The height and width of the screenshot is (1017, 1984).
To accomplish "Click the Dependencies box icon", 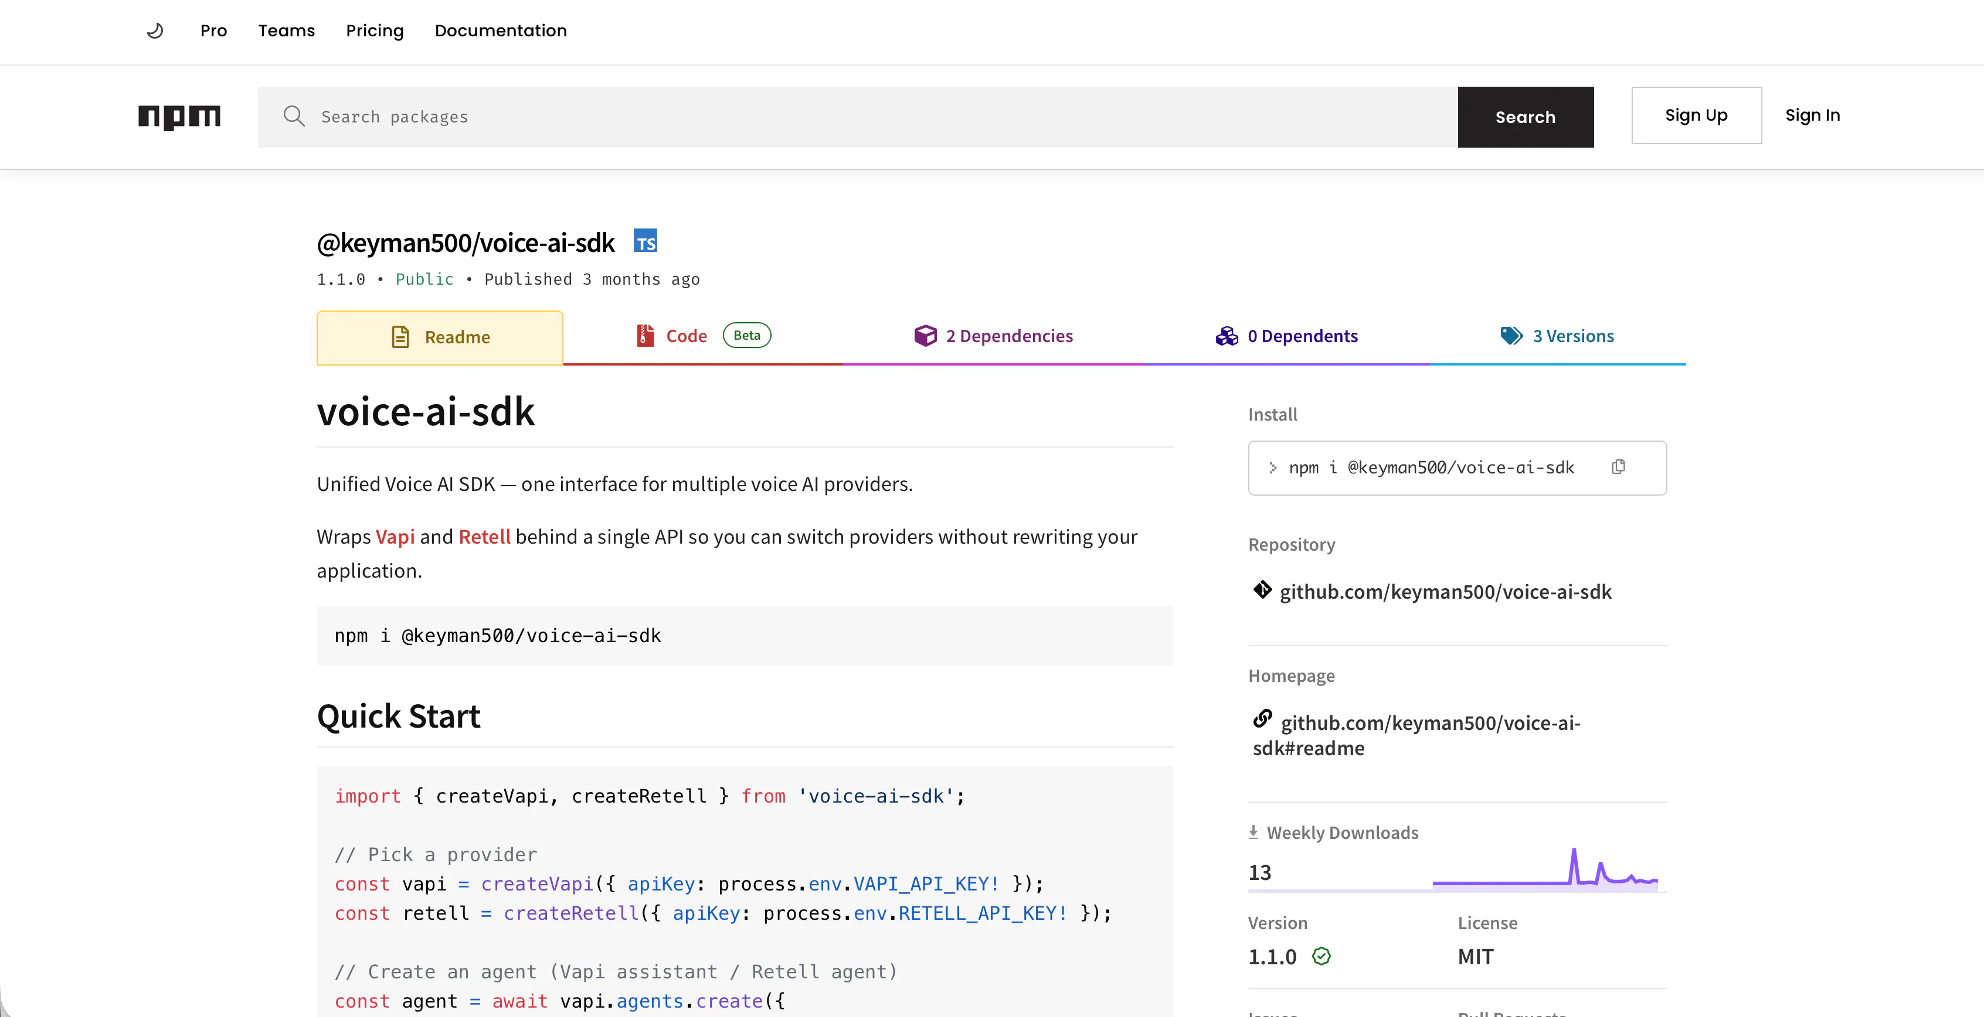I will [x=926, y=336].
